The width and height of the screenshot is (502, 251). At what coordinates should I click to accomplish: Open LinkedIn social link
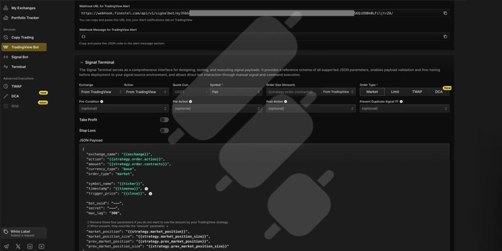click(x=30, y=246)
